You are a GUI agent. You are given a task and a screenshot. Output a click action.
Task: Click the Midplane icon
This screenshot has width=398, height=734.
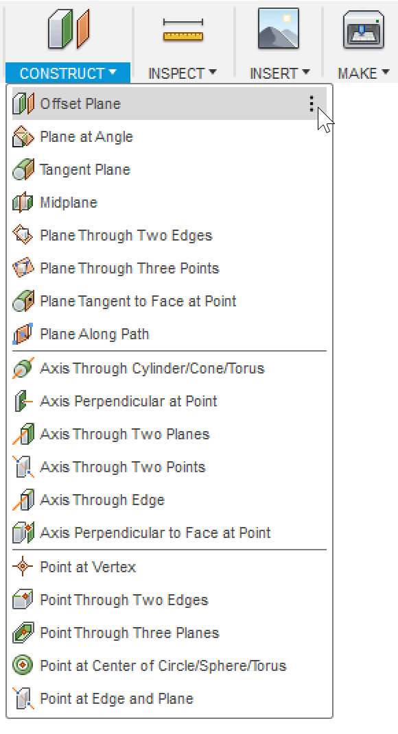click(23, 203)
